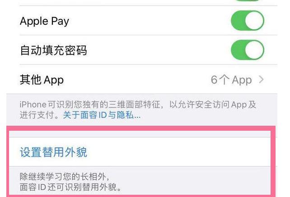290x197 pixels.
Task: Click green area of 自动填充密码 switch
Action: click(238, 50)
